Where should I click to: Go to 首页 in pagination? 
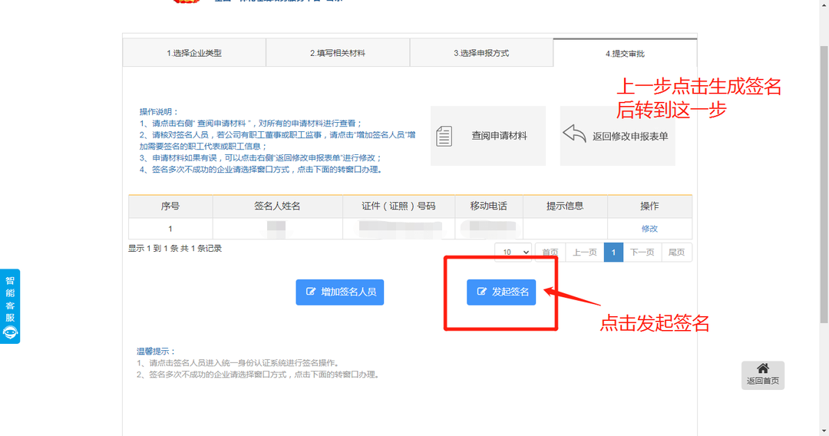pos(550,252)
